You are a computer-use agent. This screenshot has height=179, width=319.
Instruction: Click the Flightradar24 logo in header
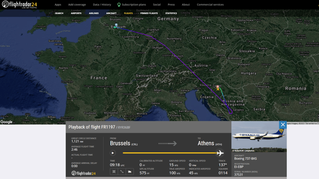click(19, 5)
